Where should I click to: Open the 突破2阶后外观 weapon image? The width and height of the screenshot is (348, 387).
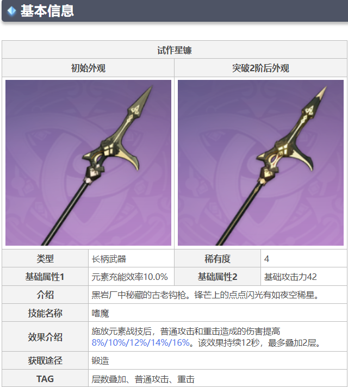[260, 163]
